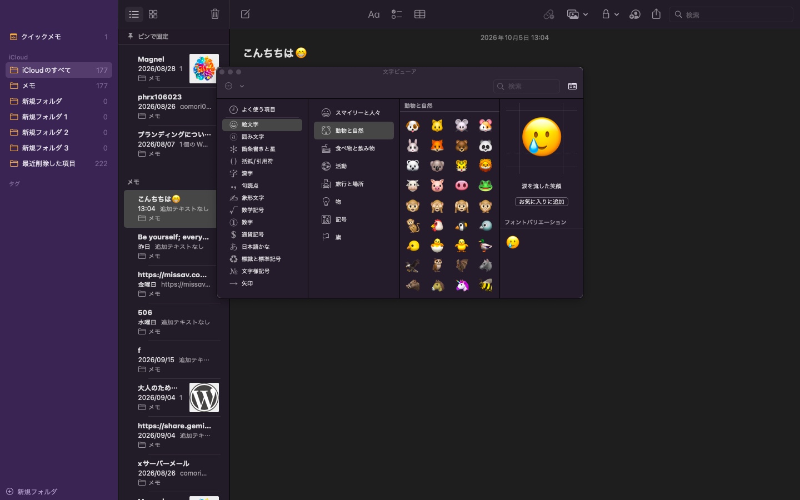Select 絵文字 category

point(262,125)
